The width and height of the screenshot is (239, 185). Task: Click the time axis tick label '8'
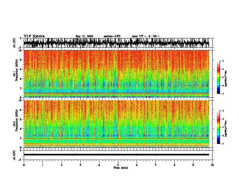(174, 165)
